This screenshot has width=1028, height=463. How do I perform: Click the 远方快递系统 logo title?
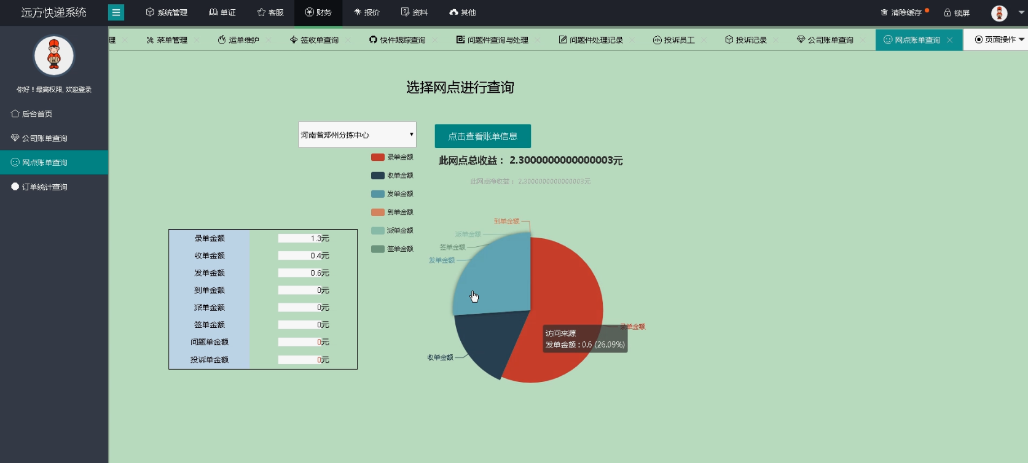(x=54, y=12)
